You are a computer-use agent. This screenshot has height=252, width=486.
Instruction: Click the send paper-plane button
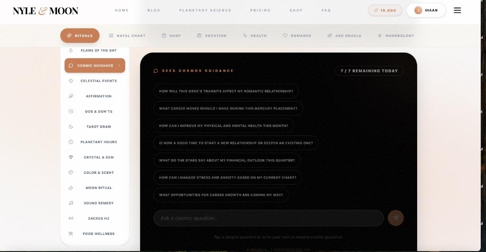click(x=396, y=218)
